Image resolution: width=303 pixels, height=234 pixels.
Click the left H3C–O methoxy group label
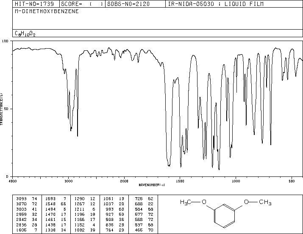coord(193,202)
